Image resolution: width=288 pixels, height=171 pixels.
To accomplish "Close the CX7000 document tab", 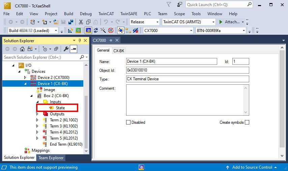I will [x=117, y=40].
